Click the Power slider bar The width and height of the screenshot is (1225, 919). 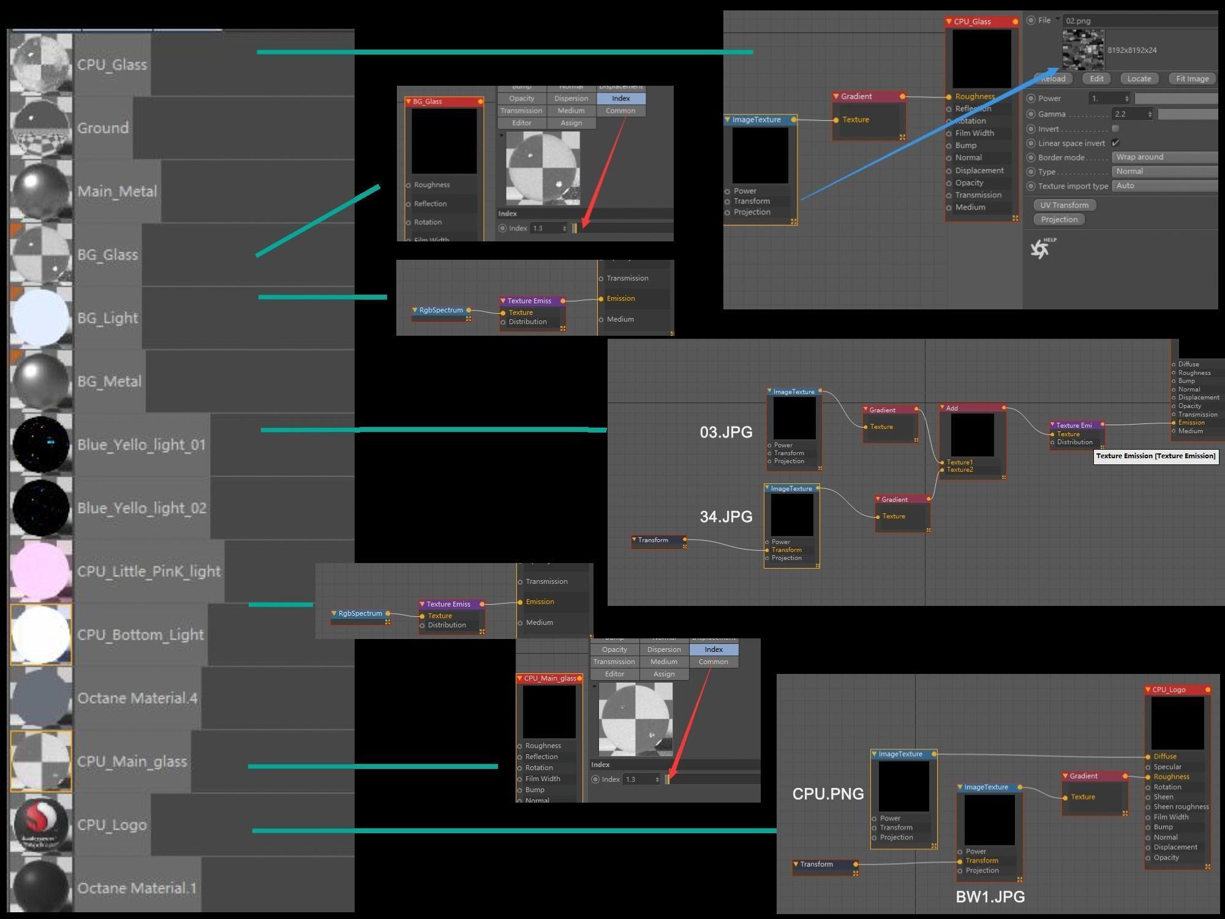point(1176,99)
